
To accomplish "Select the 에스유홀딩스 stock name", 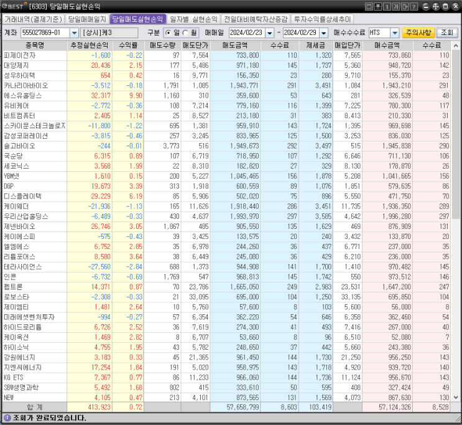I will click(22, 96).
